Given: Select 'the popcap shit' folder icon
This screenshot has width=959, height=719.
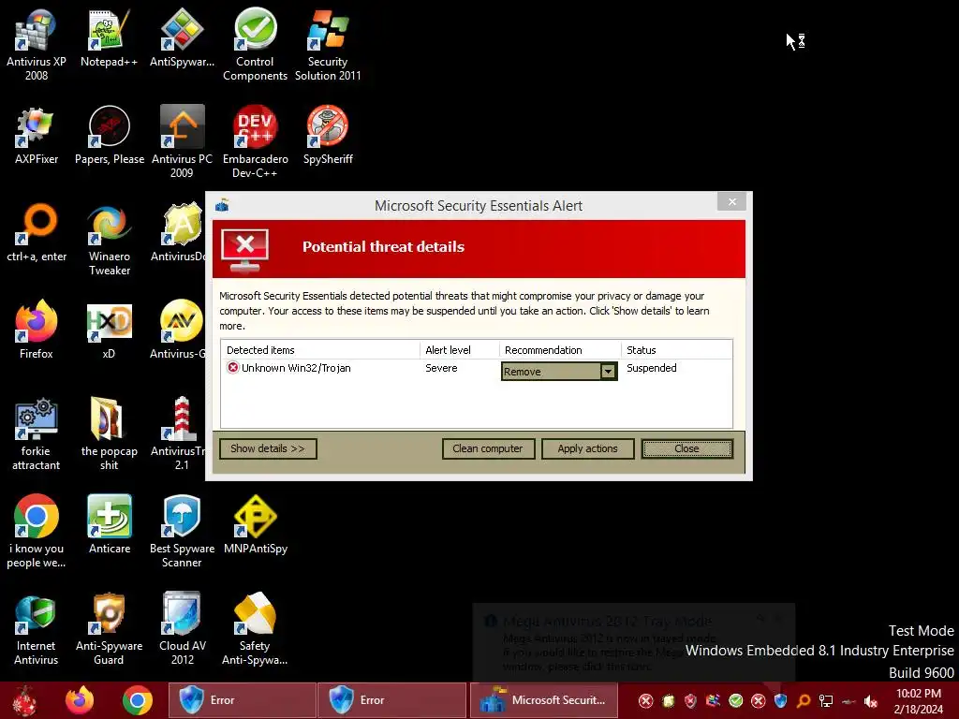Looking at the screenshot, I should pos(109,434).
